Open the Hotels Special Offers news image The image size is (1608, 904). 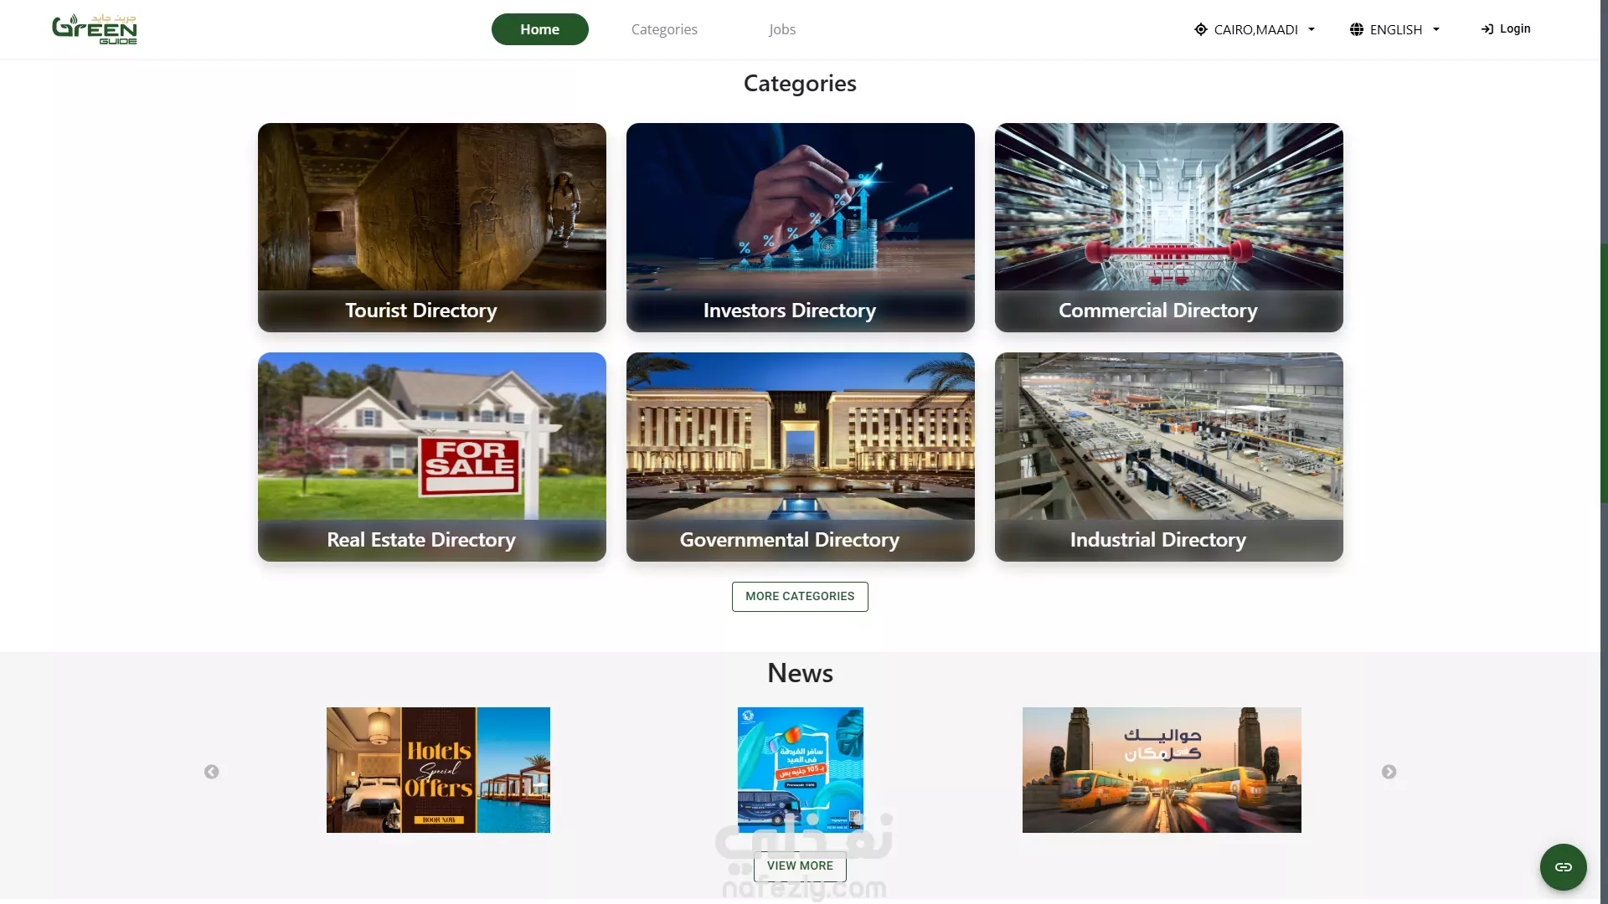click(438, 770)
